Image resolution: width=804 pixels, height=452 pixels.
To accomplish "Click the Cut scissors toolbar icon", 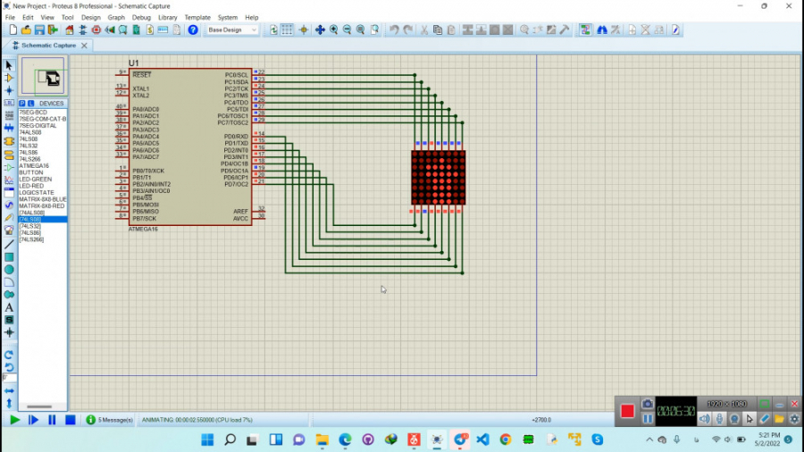I will point(424,29).
